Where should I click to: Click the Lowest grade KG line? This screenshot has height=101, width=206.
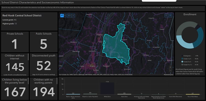(10, 20)
